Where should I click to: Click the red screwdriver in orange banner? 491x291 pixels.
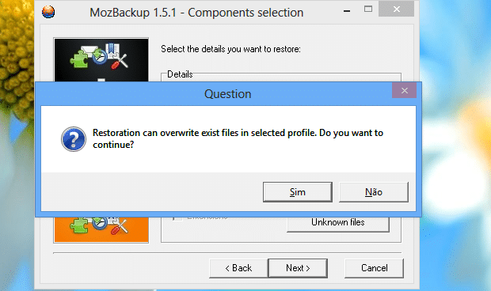point(120,227)
